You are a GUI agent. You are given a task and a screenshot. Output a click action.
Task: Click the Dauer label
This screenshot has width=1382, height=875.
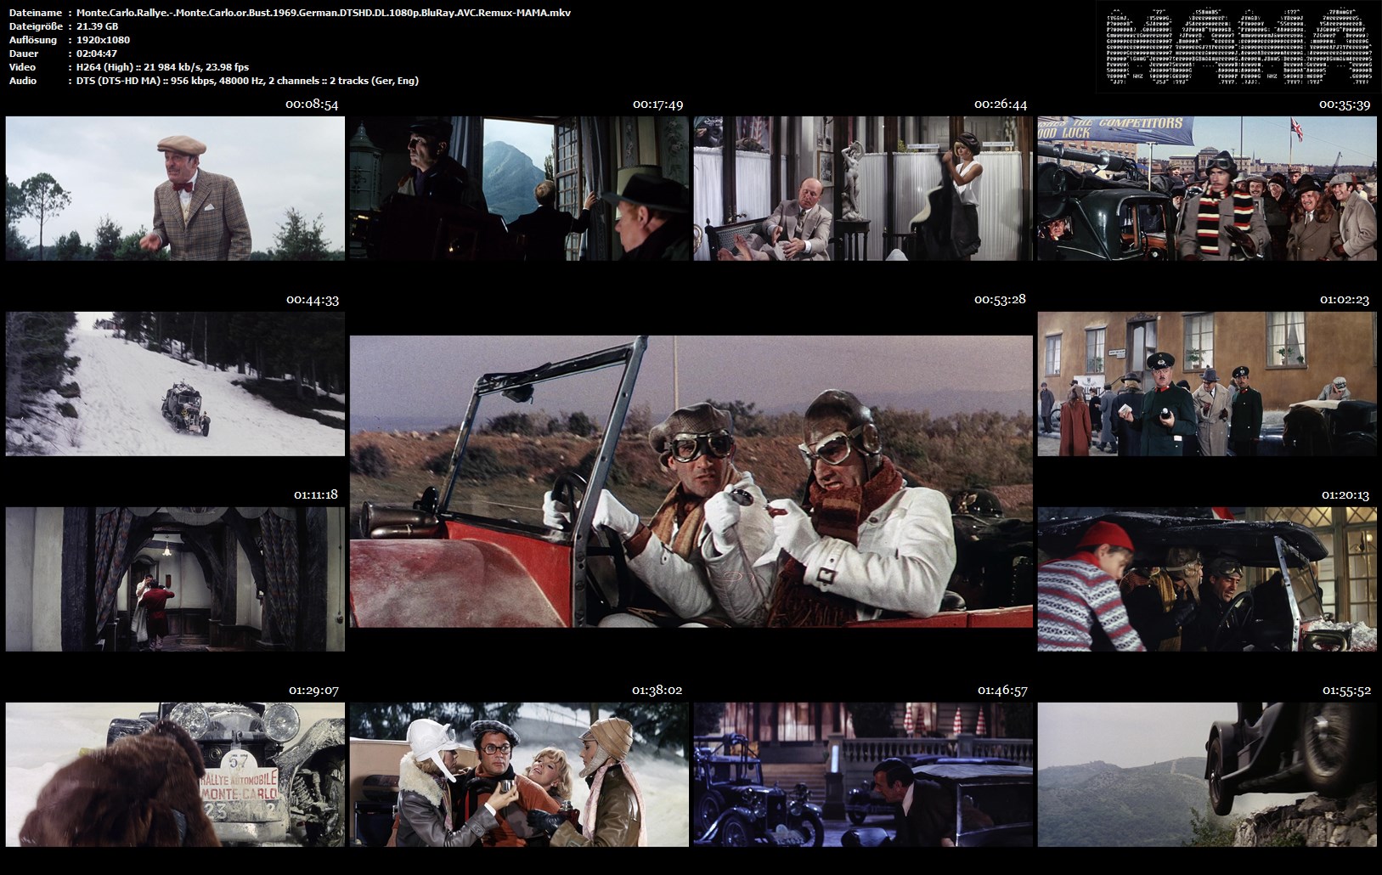tap(23, 54)
